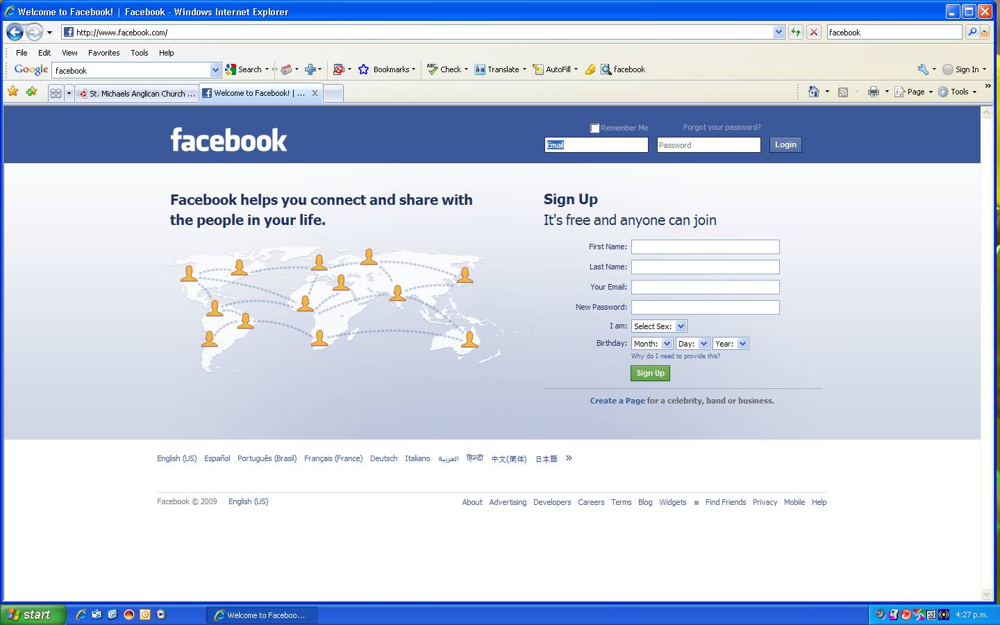Click the popup blocker icon in Google Toolbar
Image resolution: width=1000 pixels, height=625 pixels.
(x=339, y=69)
